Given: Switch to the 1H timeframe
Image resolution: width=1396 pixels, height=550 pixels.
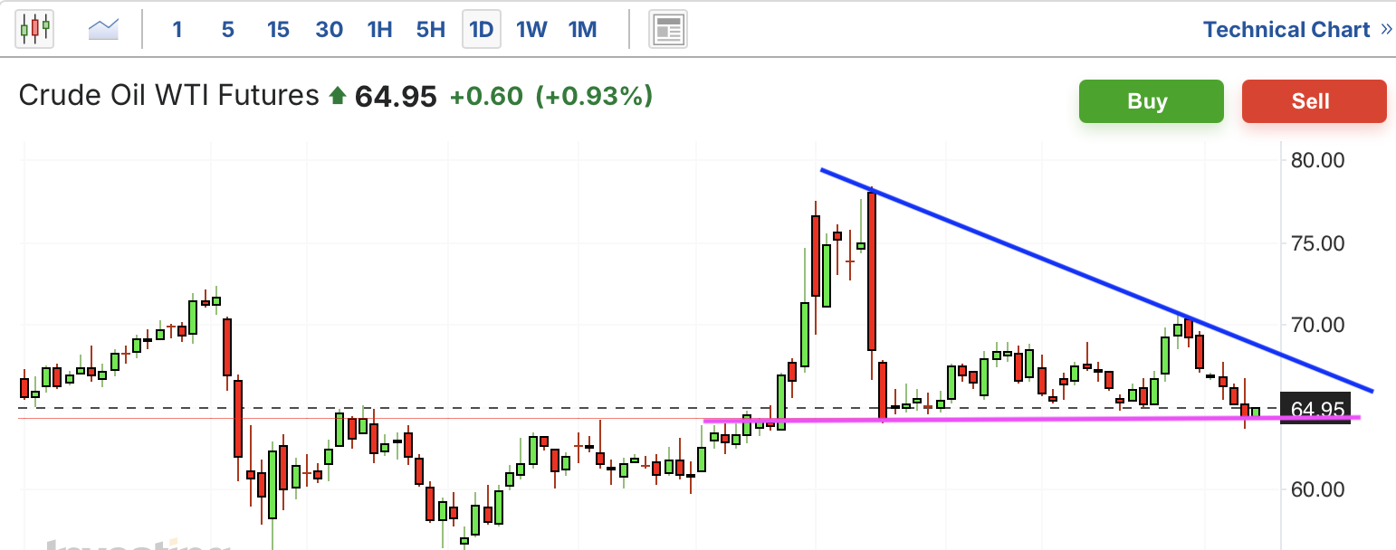Looking at the screenshot, I should click(x=379, y=30).
